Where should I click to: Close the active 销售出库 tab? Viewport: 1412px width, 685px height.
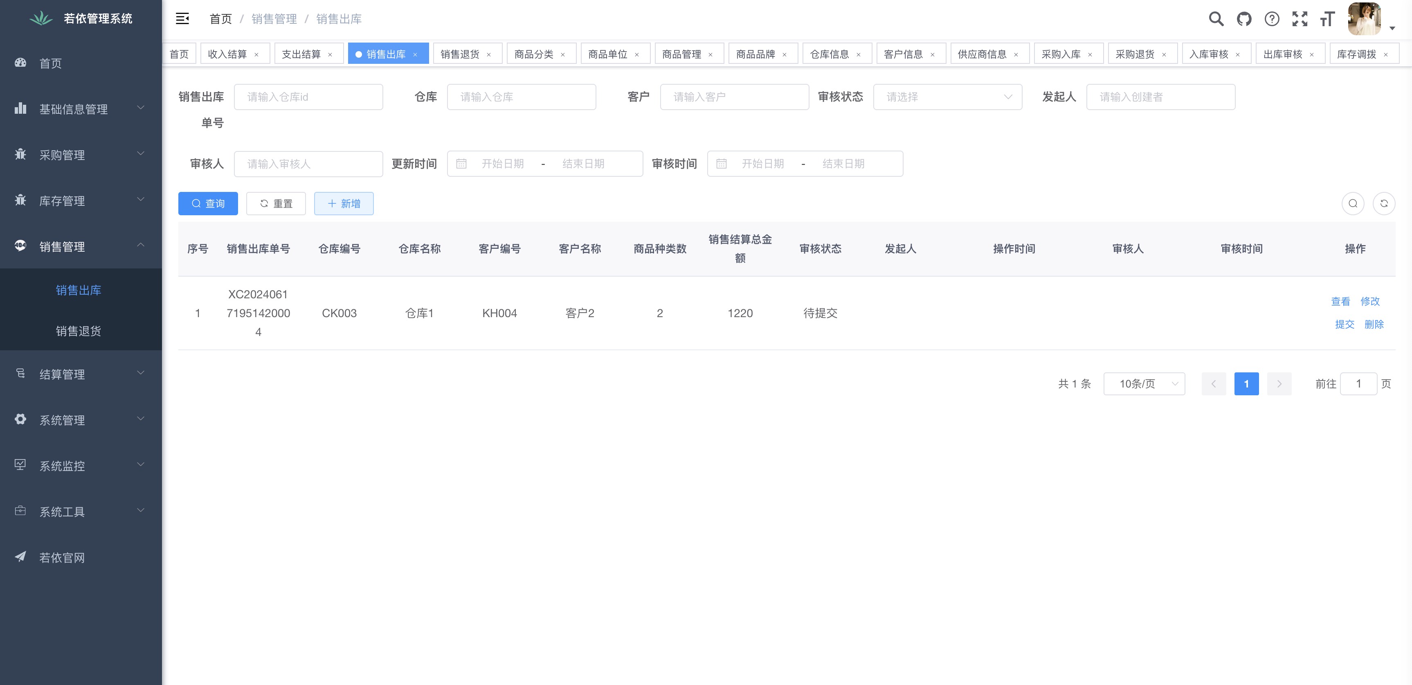415,54
